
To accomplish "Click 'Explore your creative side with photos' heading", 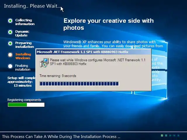I will tap(108, 24).
